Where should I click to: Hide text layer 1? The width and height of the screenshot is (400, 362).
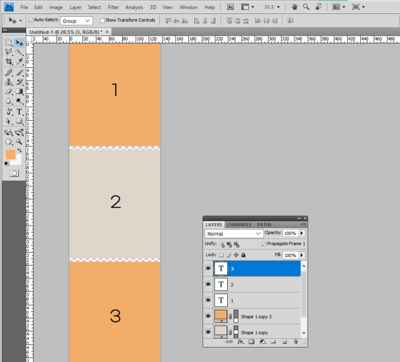point(208,300)
